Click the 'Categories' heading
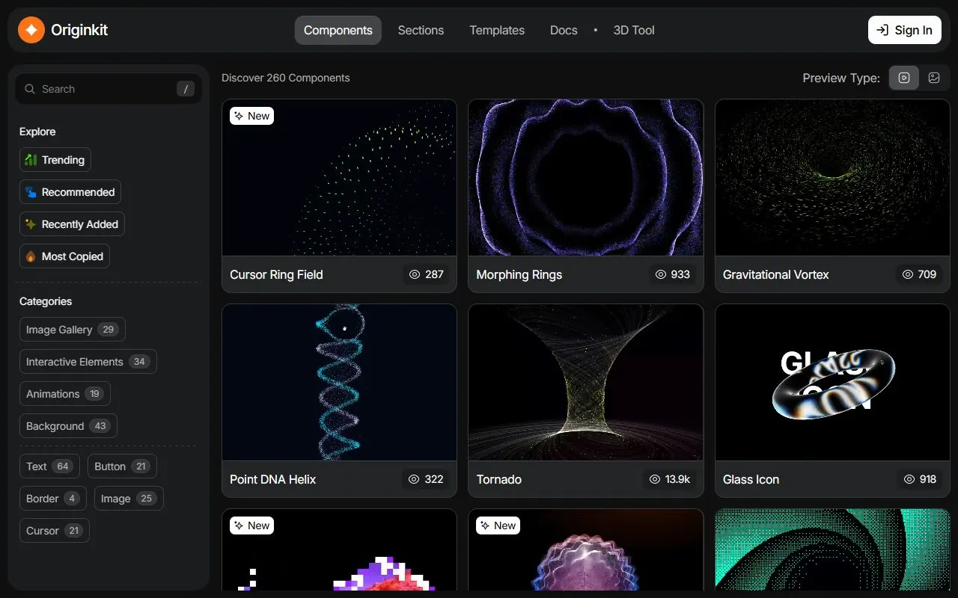958x598 pixels. coord(46,301)
